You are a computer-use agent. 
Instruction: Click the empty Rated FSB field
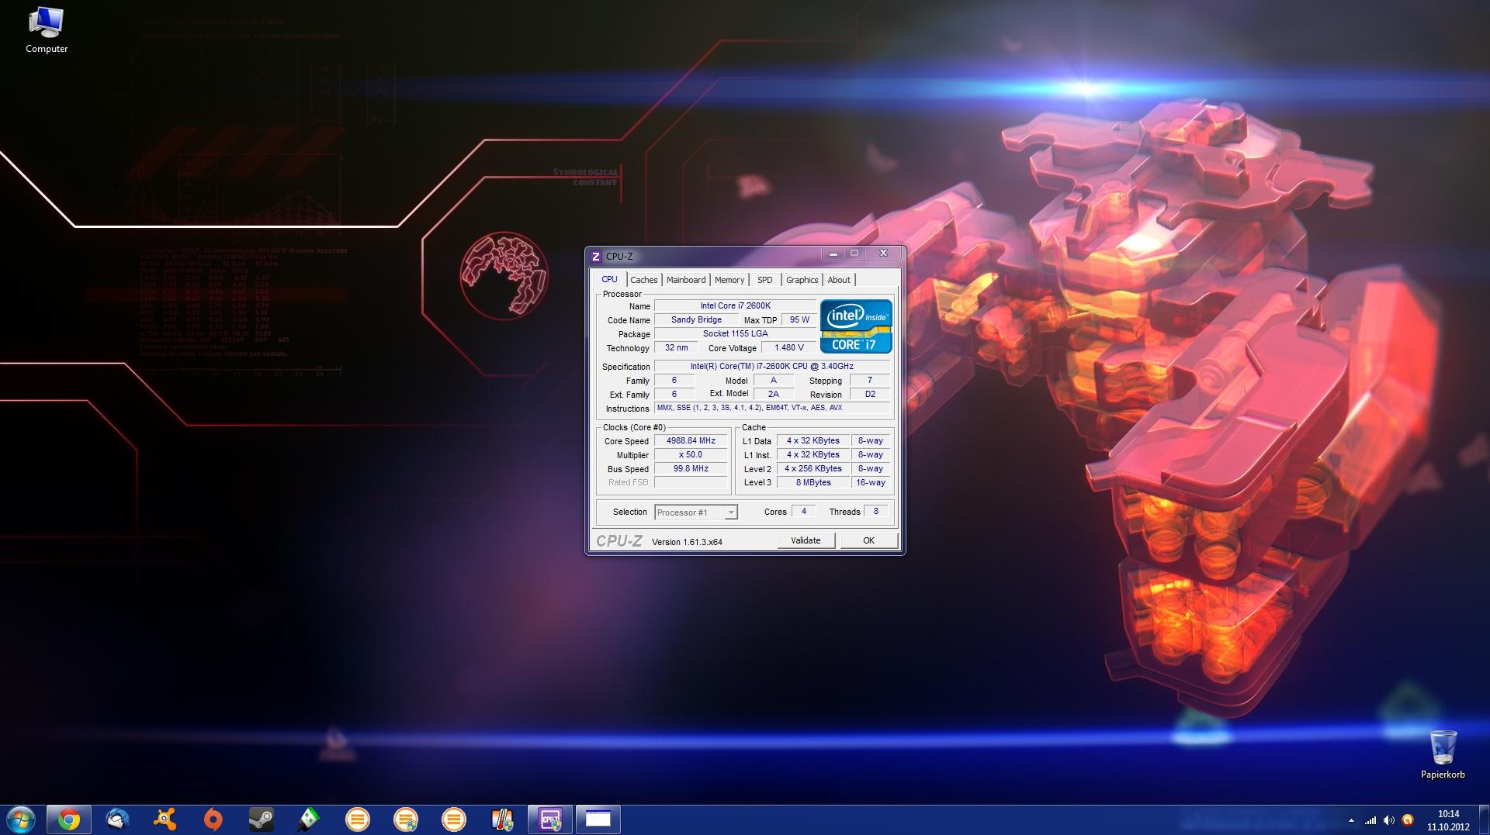[x=691, y=483]
